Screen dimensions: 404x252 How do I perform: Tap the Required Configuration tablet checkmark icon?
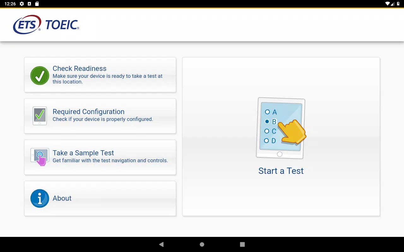(x=40, y=116)
